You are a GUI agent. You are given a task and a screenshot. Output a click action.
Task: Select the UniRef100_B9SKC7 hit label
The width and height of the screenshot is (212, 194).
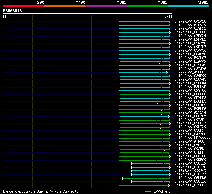tap(190, 58)
